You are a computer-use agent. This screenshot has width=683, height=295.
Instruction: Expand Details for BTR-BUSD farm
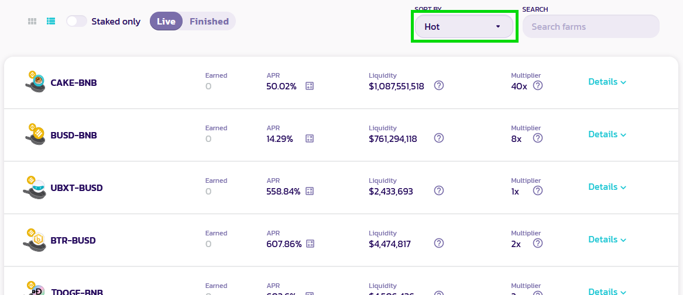click(x=607, y=240)
